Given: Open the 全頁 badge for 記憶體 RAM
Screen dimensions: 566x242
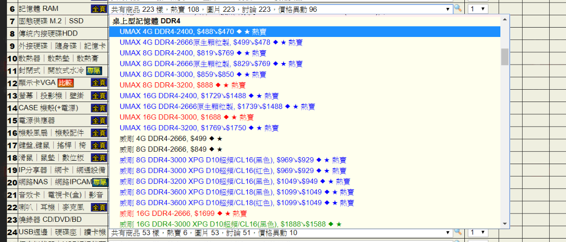Looking at the screenshot, I should [99, 9].
